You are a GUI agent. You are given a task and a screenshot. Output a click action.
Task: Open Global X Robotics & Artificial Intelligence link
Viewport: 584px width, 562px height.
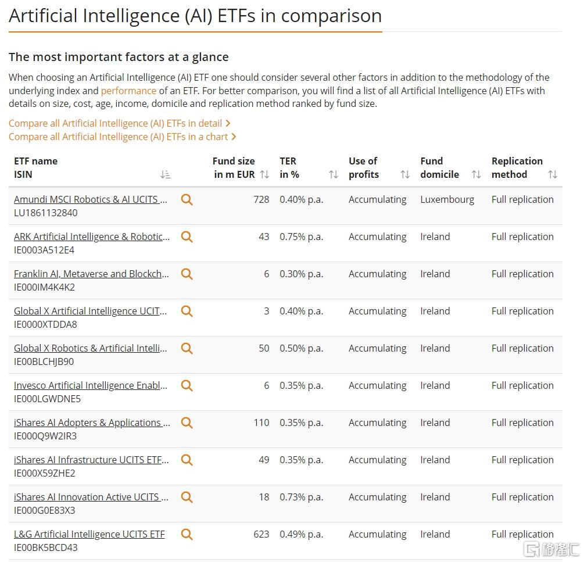(91, 348)
